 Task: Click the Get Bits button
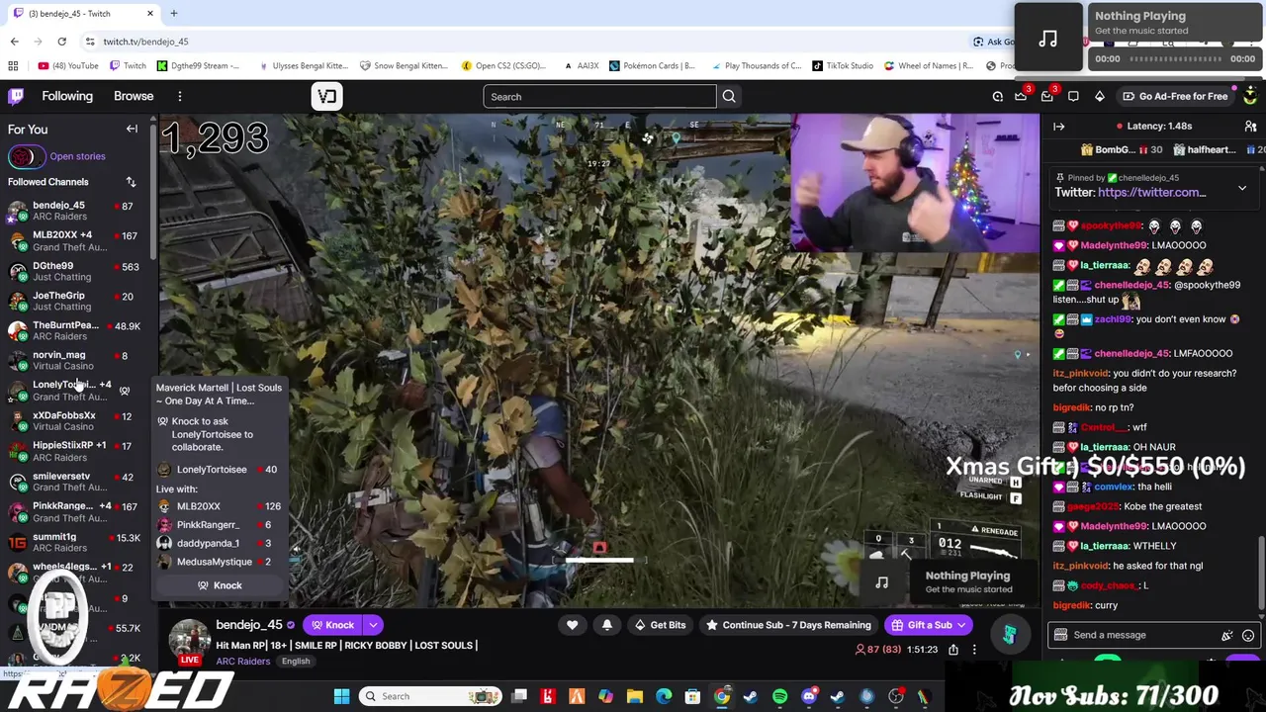[x=660, y=625]
